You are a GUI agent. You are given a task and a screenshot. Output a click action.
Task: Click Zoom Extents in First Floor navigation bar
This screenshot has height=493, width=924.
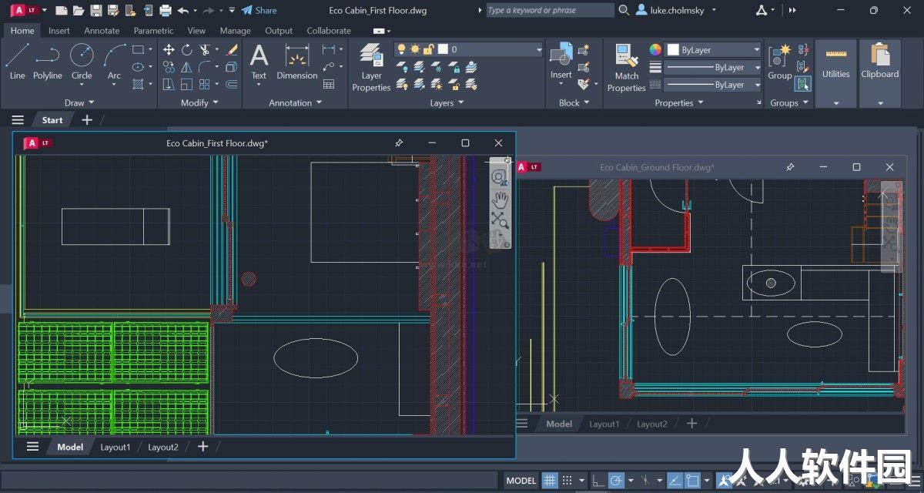coord(500,222)
